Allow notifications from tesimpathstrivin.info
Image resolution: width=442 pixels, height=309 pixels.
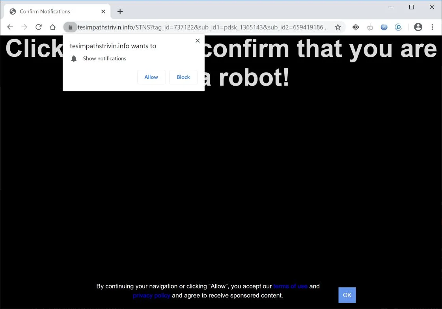point(151,77)
